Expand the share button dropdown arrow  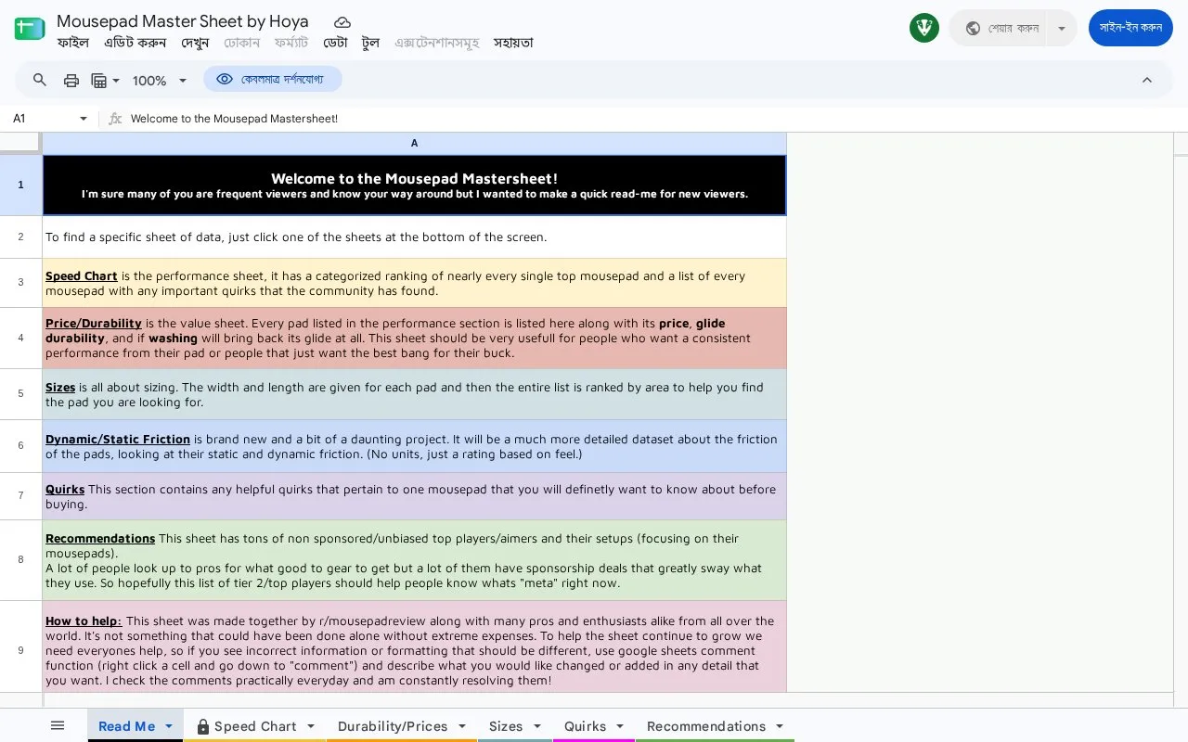(1062, 28)
